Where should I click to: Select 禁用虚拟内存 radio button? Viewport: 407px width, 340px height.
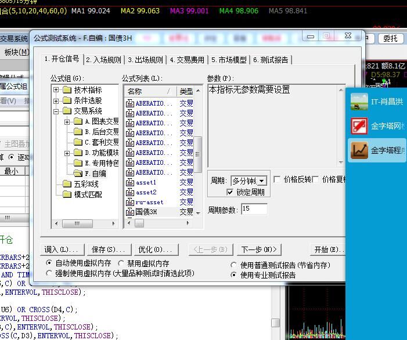pyautogui.click(x=121, y=263)
